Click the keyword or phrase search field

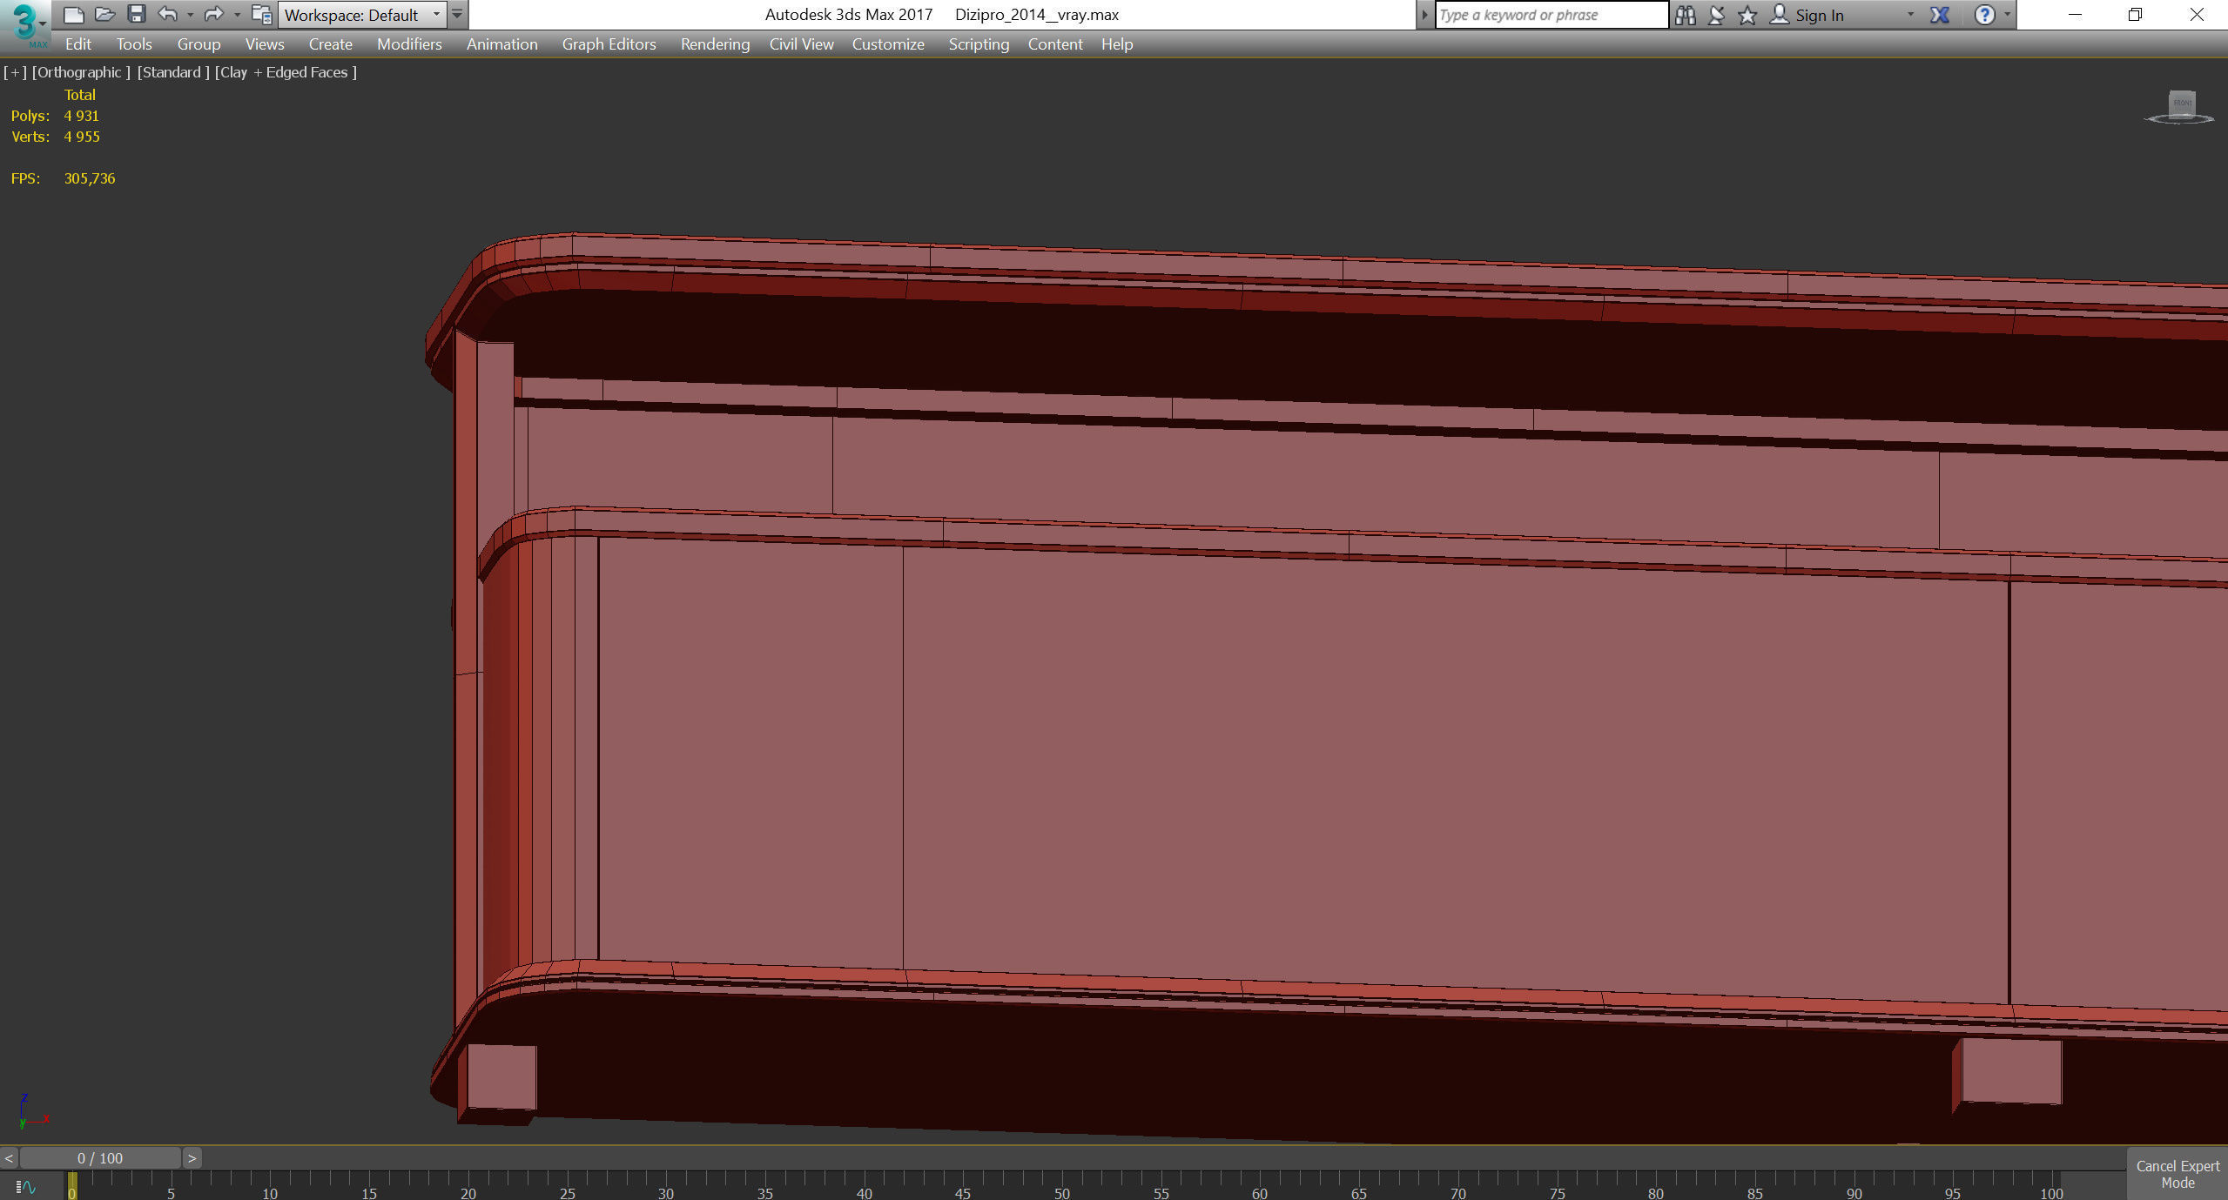click(x=1550, y=15)
